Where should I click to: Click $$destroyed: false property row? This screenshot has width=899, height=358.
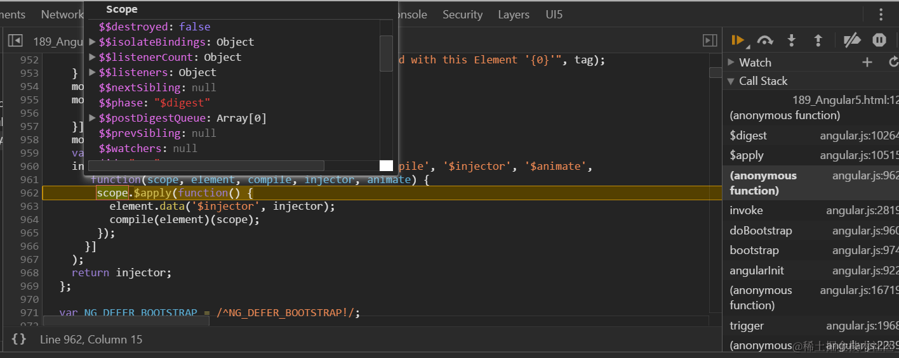pyautogui.click(x=154, y=27)
